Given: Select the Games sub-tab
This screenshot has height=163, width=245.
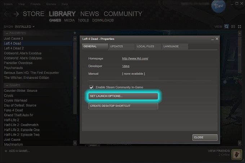Looking at the screenshot, I should point(55,21).
